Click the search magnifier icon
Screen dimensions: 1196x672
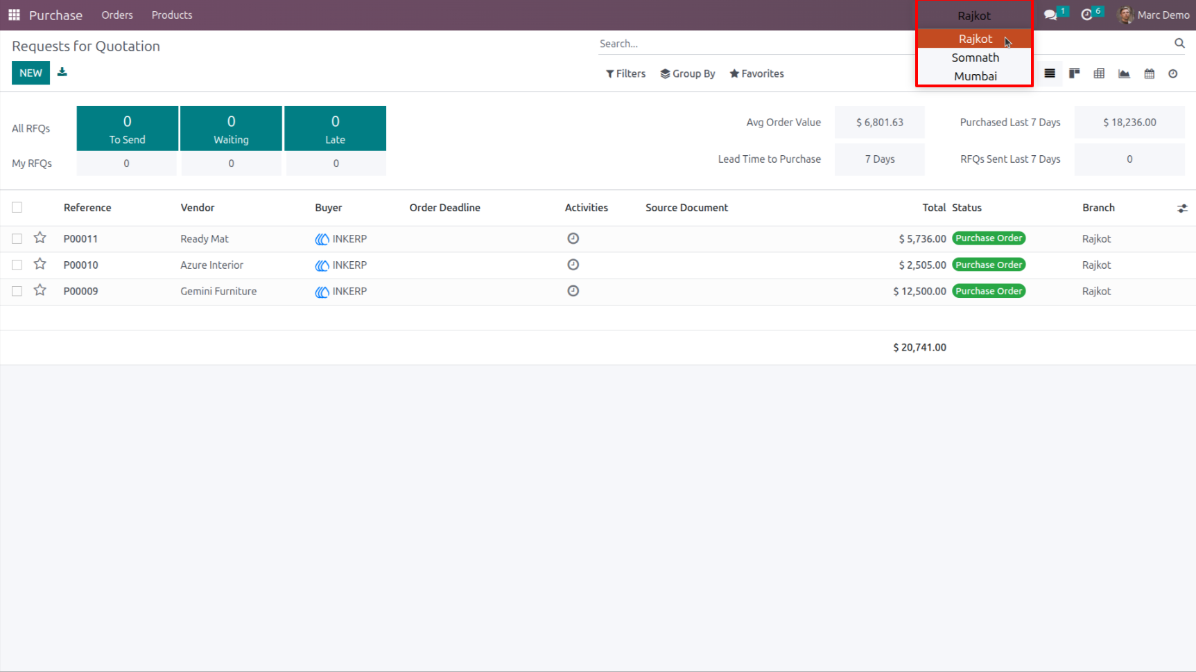click(1179, 43)
